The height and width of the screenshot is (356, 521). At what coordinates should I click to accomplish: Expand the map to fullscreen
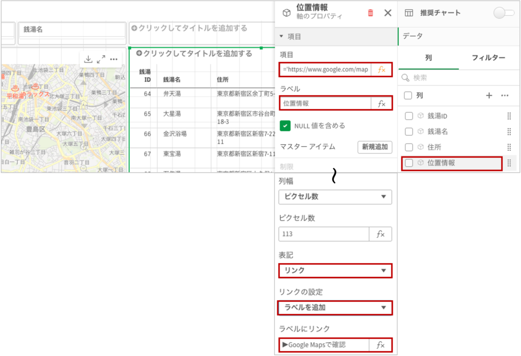coord(101,59)
